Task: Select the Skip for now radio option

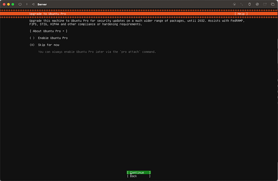Action: (x=44, y=45)
